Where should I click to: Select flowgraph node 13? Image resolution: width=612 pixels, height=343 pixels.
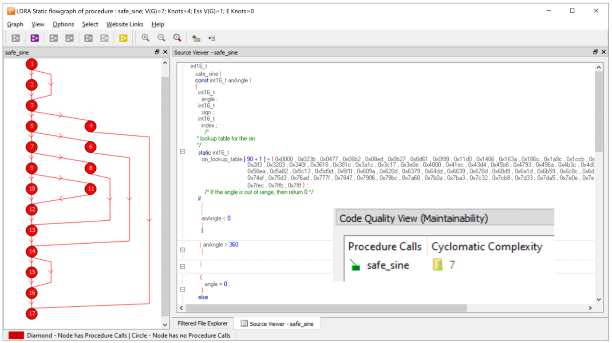point(32,230)
